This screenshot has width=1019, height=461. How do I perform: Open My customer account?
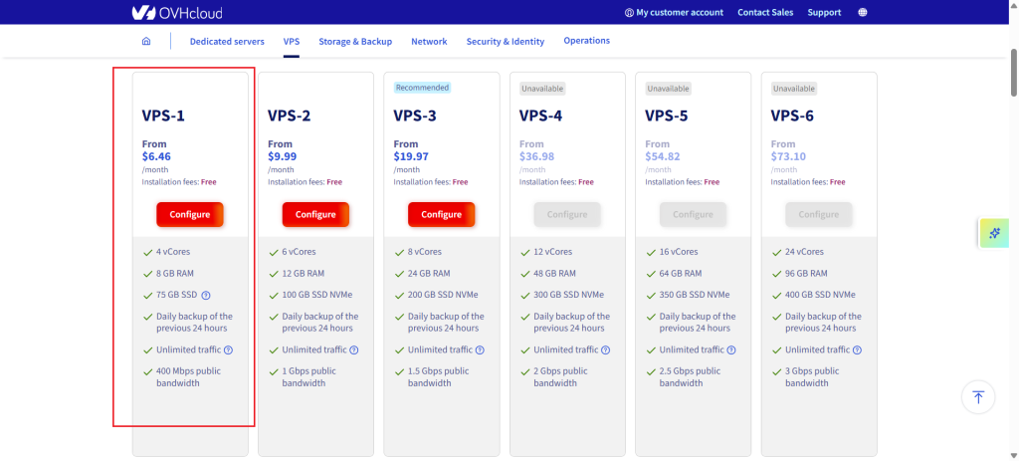(x=674, y=12)
